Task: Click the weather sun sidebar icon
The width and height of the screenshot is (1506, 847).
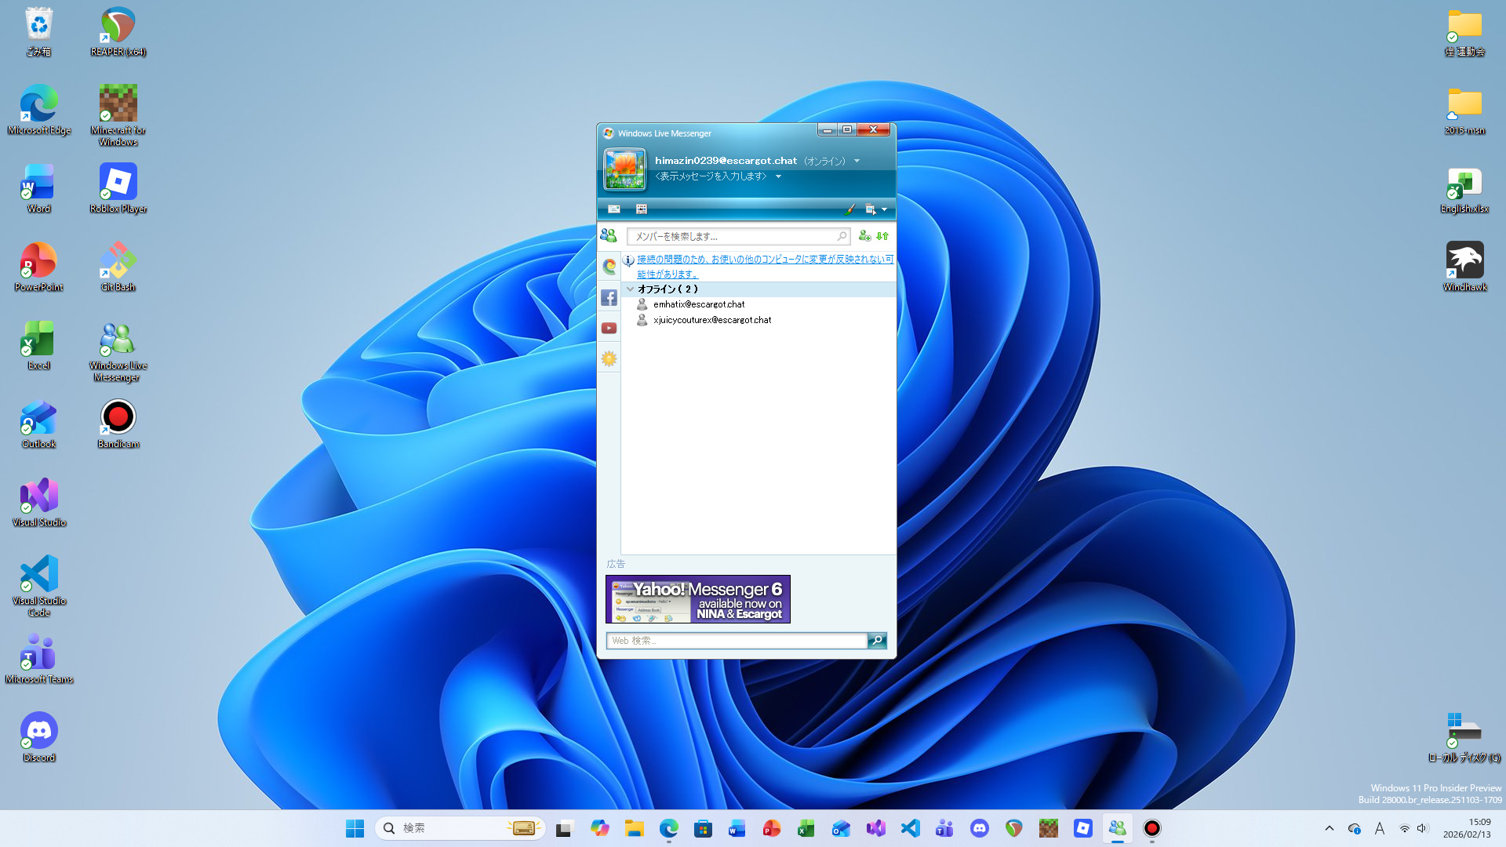Action: (x=609, y=359)
